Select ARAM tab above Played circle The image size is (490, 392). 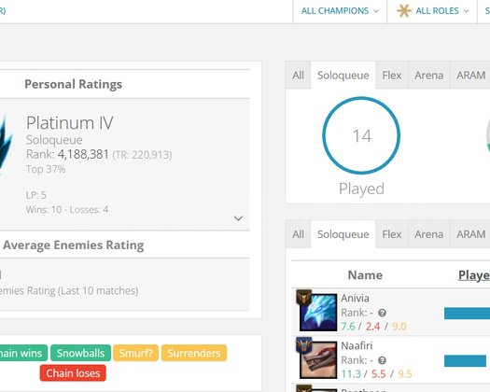click(x=470, y=76)
